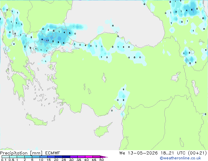
Task: Click the 35 to 40 legend swatch
Action: (81, 157)
